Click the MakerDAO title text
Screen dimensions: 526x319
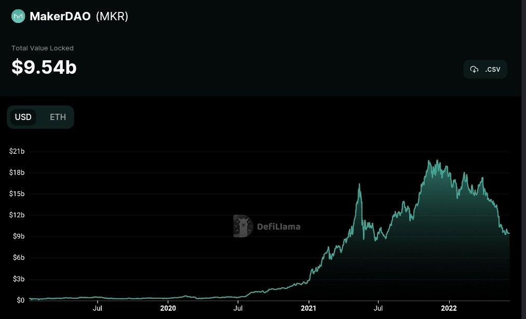tap(60, 16)
